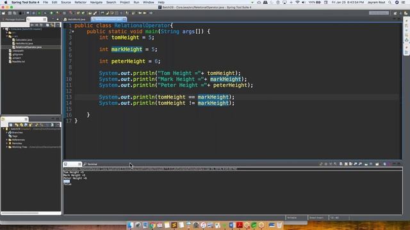The height and width of the screenshot is (230, 410).
Task: Click Remove Launch X icon in Console
Action: [331, 164]
